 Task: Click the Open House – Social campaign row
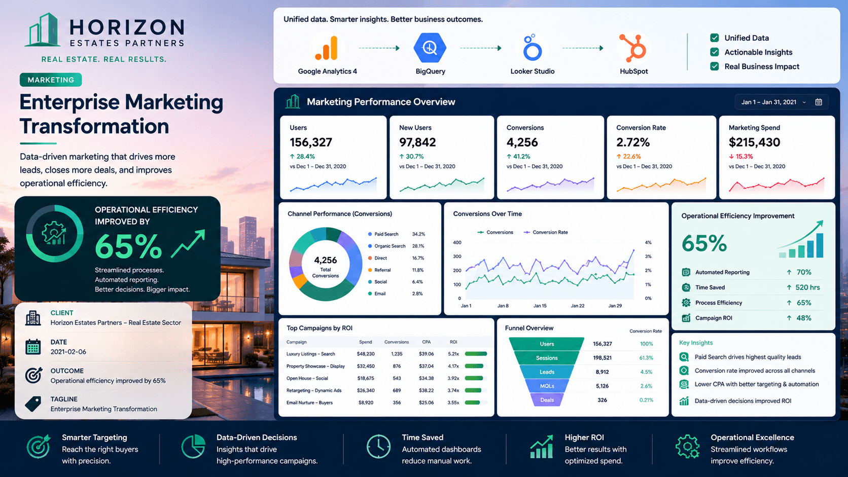(386, 378)
